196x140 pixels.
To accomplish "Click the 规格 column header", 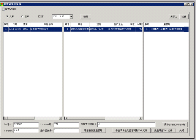I will tap(99, 24).
